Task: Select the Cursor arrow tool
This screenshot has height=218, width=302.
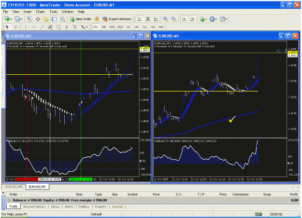Action: click(7, 27)
